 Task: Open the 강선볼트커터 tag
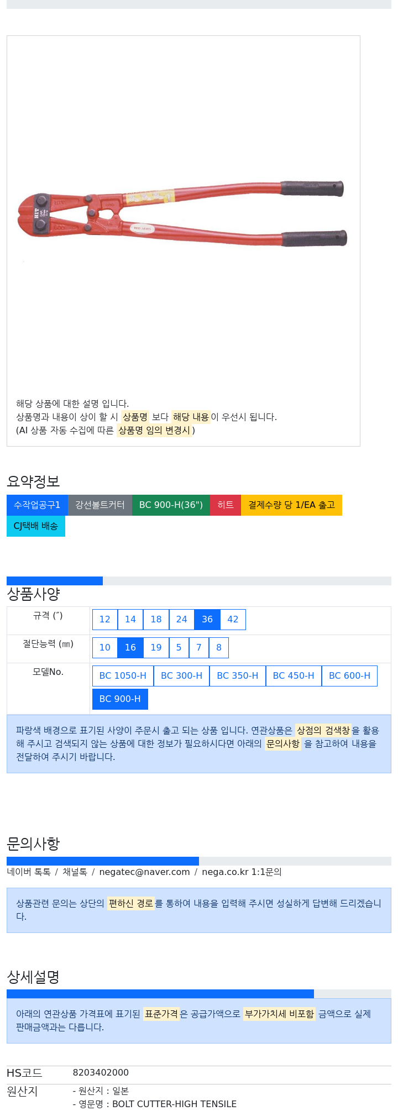(100, 505)
